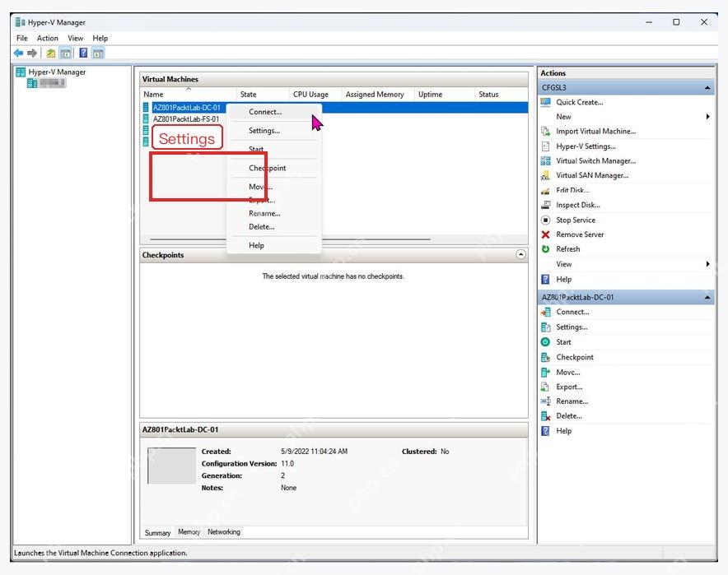728x575 pixels.
Task: Collapse the Checkpoints panel with its chevron
Action: pos(521,254)
